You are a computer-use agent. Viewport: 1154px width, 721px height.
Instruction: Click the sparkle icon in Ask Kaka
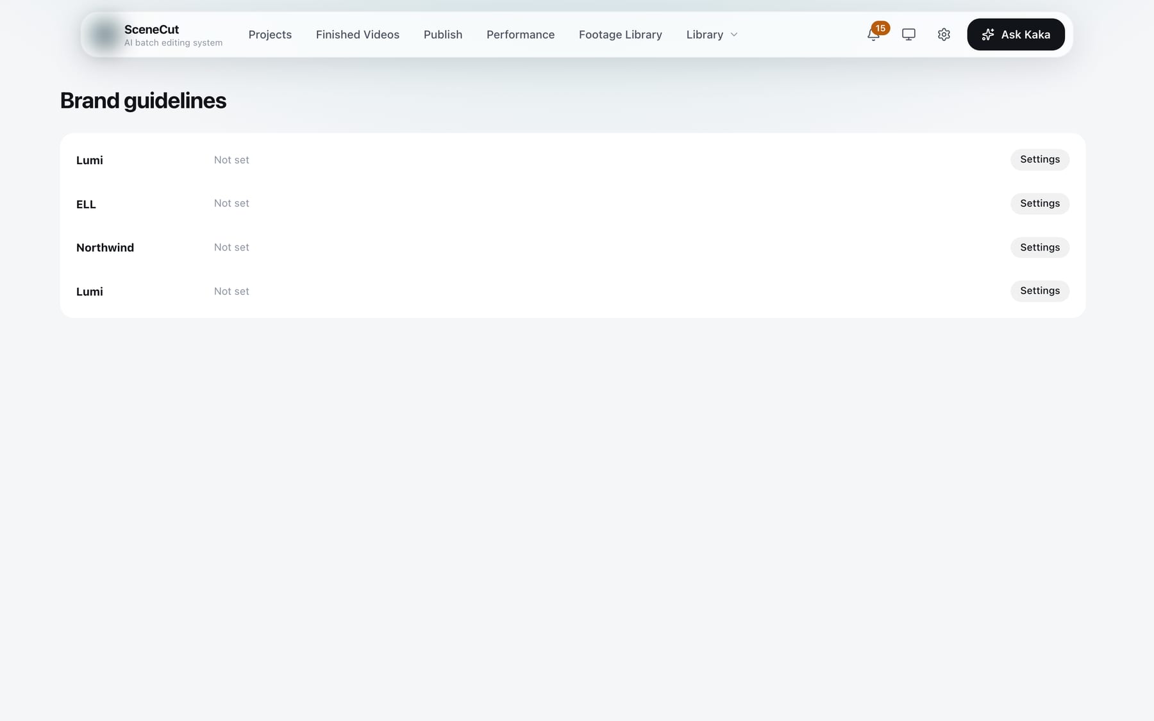[988, 35]
